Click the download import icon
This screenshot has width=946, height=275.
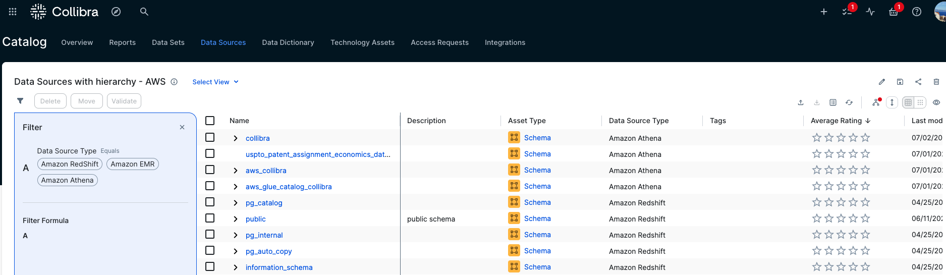(817, 102)
